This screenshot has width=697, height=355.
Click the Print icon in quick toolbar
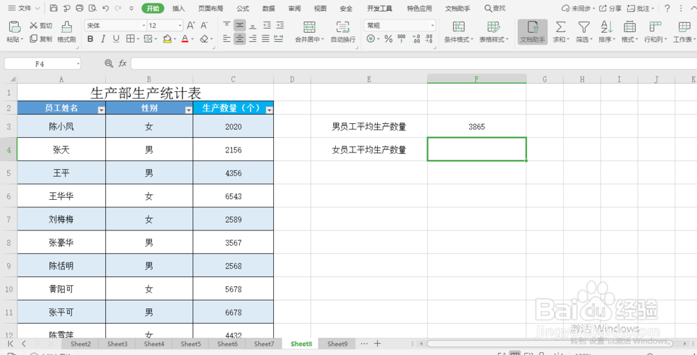click(79, 8)
